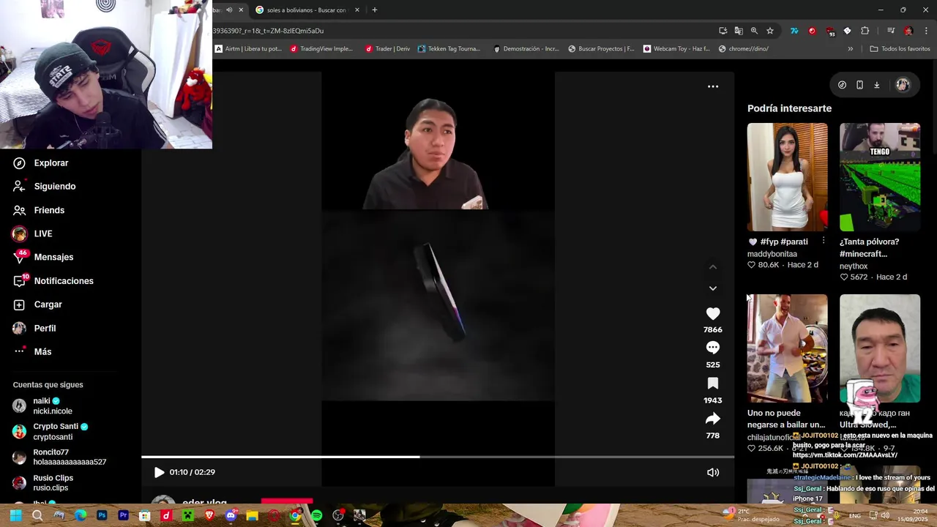The image size is (937, 527).
Task: Open Spotify from taskbar
Action: [x=316, y=515]
